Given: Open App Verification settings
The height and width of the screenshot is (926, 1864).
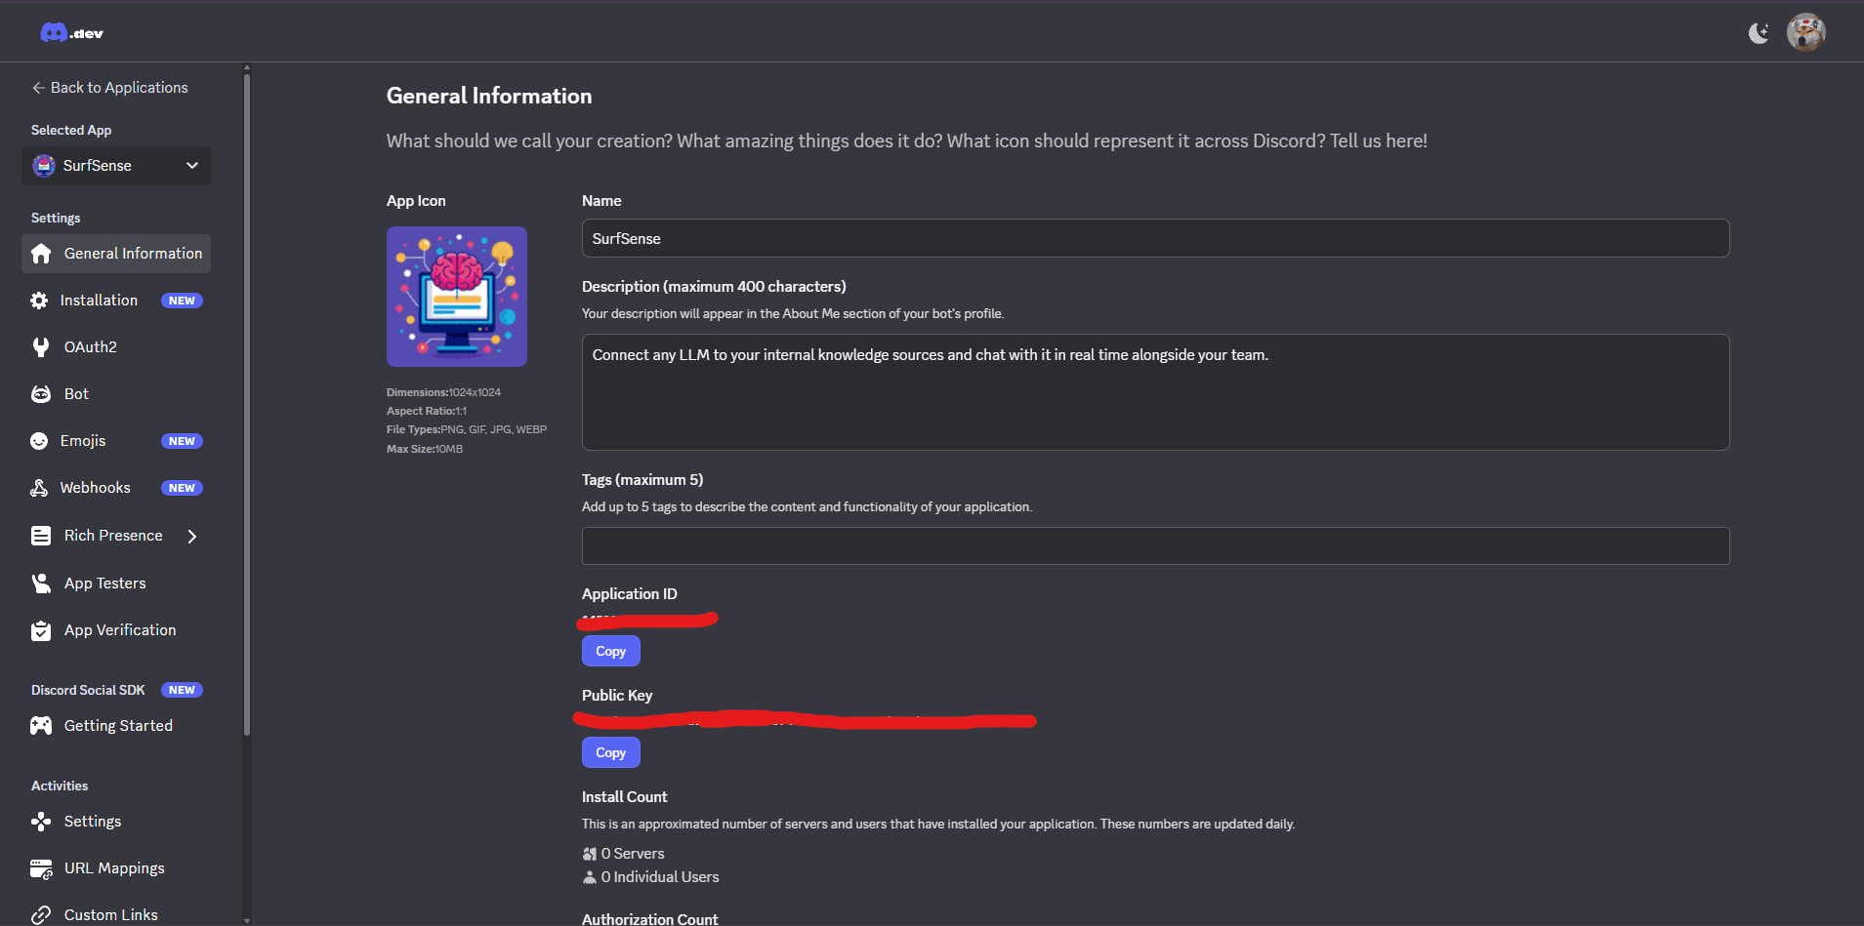Looking at the screenshot, I should (x=119, y=629).
